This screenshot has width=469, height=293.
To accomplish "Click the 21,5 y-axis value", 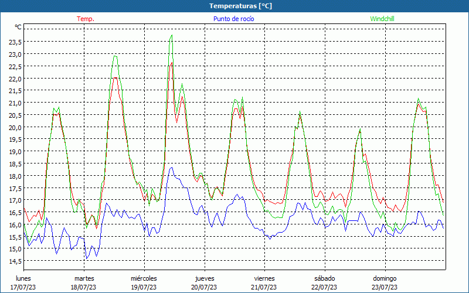I will click(x=15, y=91).
